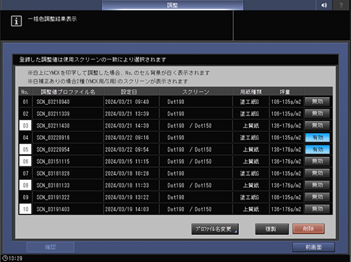Viewport: 351px width, 262px height.
Task: Open the プロファイル名変更 rename button
Action: 215,229
